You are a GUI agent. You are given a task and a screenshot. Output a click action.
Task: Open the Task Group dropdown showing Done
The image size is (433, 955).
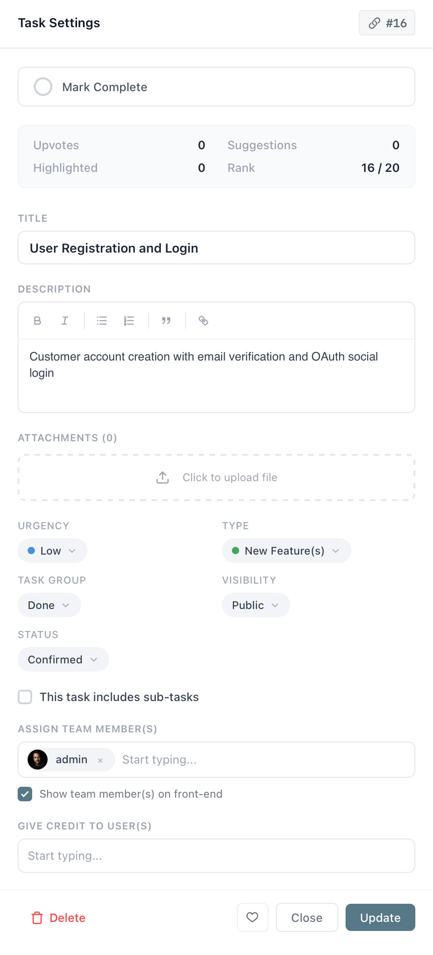tap(49, 605)
